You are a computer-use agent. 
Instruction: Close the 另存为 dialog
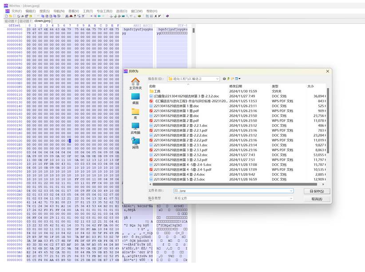(x=328, y=71)
